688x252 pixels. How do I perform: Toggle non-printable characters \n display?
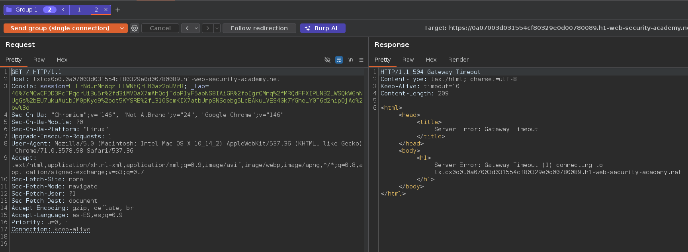(350, 60)
